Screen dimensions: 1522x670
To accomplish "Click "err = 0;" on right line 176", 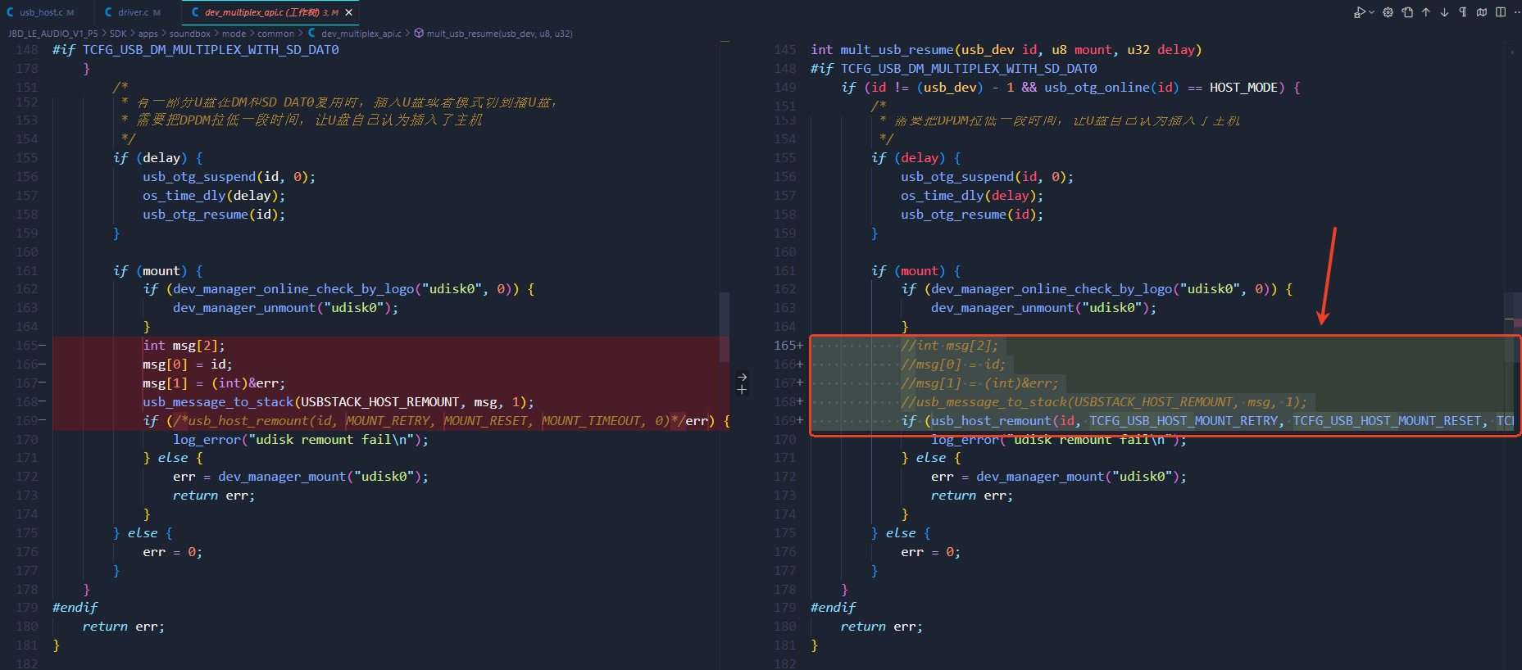I will [x=930, y=552].
